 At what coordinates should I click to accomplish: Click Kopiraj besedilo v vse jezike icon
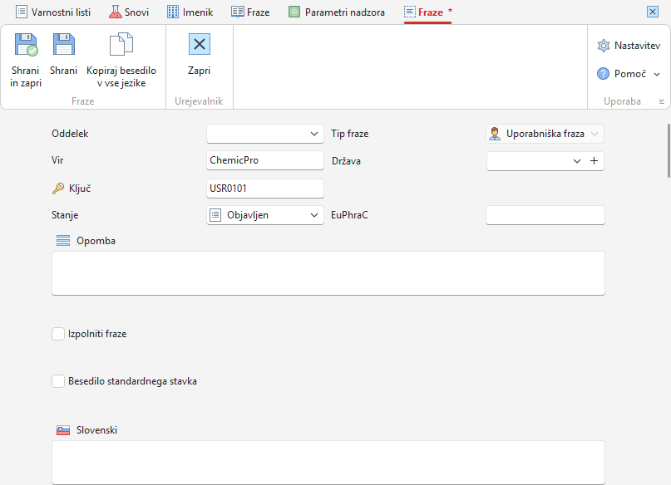coord(121,45)
